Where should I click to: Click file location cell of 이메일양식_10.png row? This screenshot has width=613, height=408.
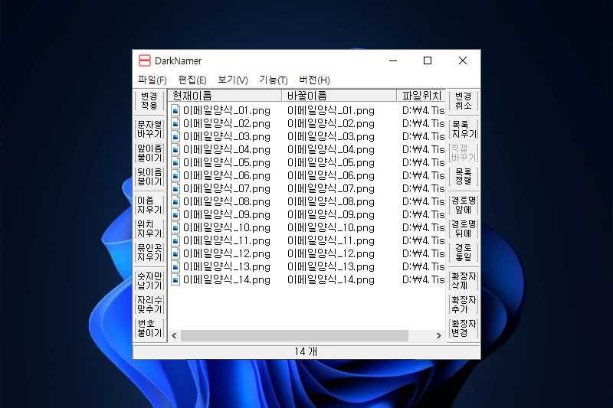point(424,227)
